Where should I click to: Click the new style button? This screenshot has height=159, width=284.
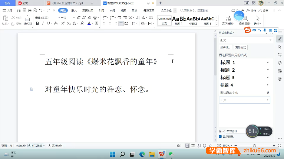point(225,48)
